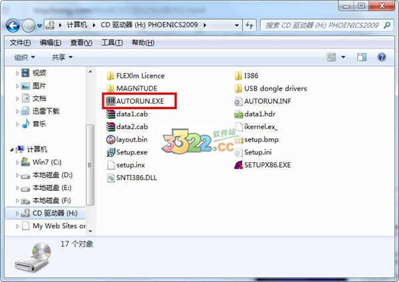Select the layout.bin disc icon
399x282 pixels.
110,139
